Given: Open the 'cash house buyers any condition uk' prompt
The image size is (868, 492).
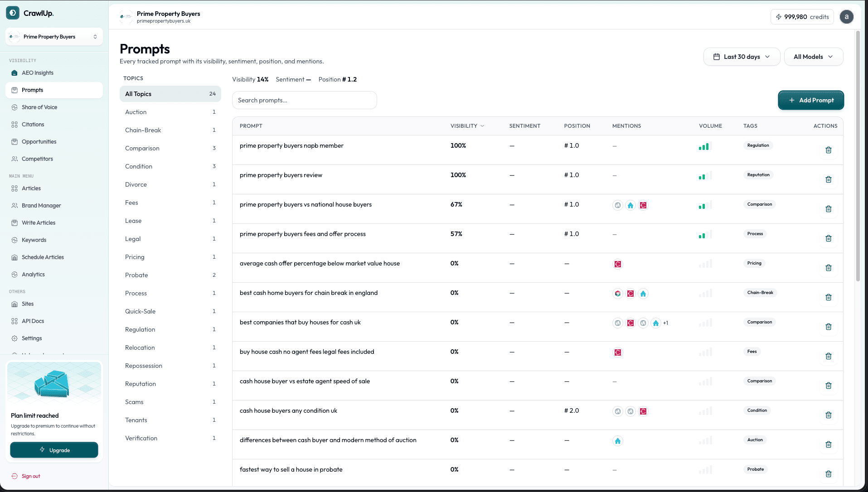Looking at the screenshot, I should coord(288,410).
